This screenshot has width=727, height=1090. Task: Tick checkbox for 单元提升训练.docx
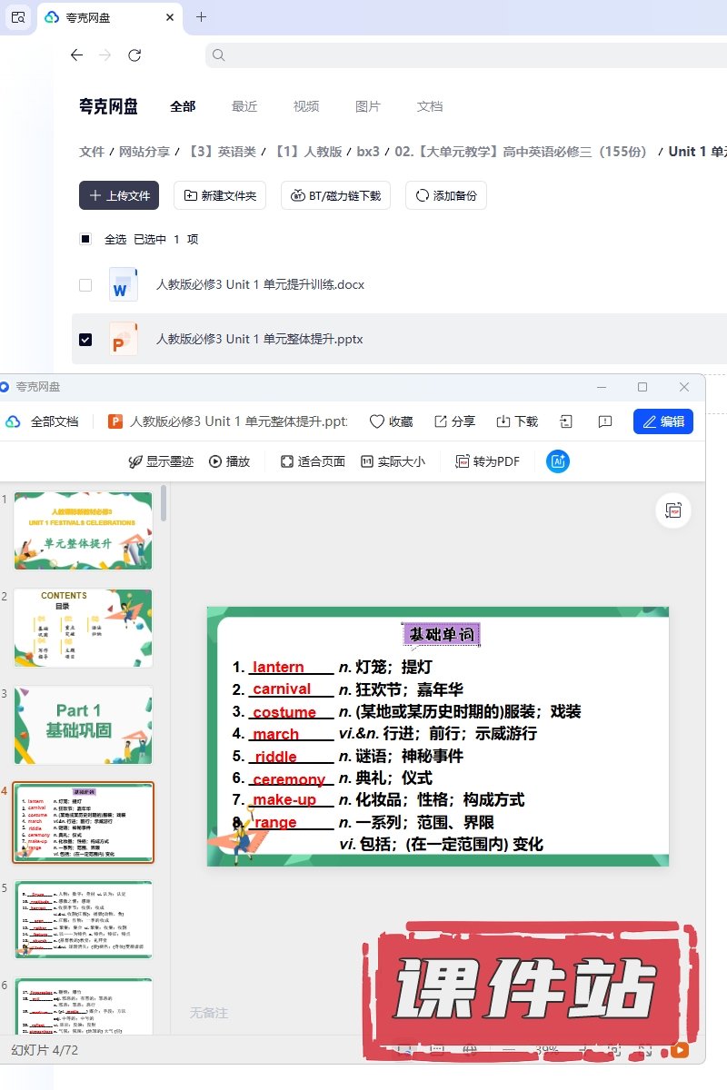pos(85,285)
